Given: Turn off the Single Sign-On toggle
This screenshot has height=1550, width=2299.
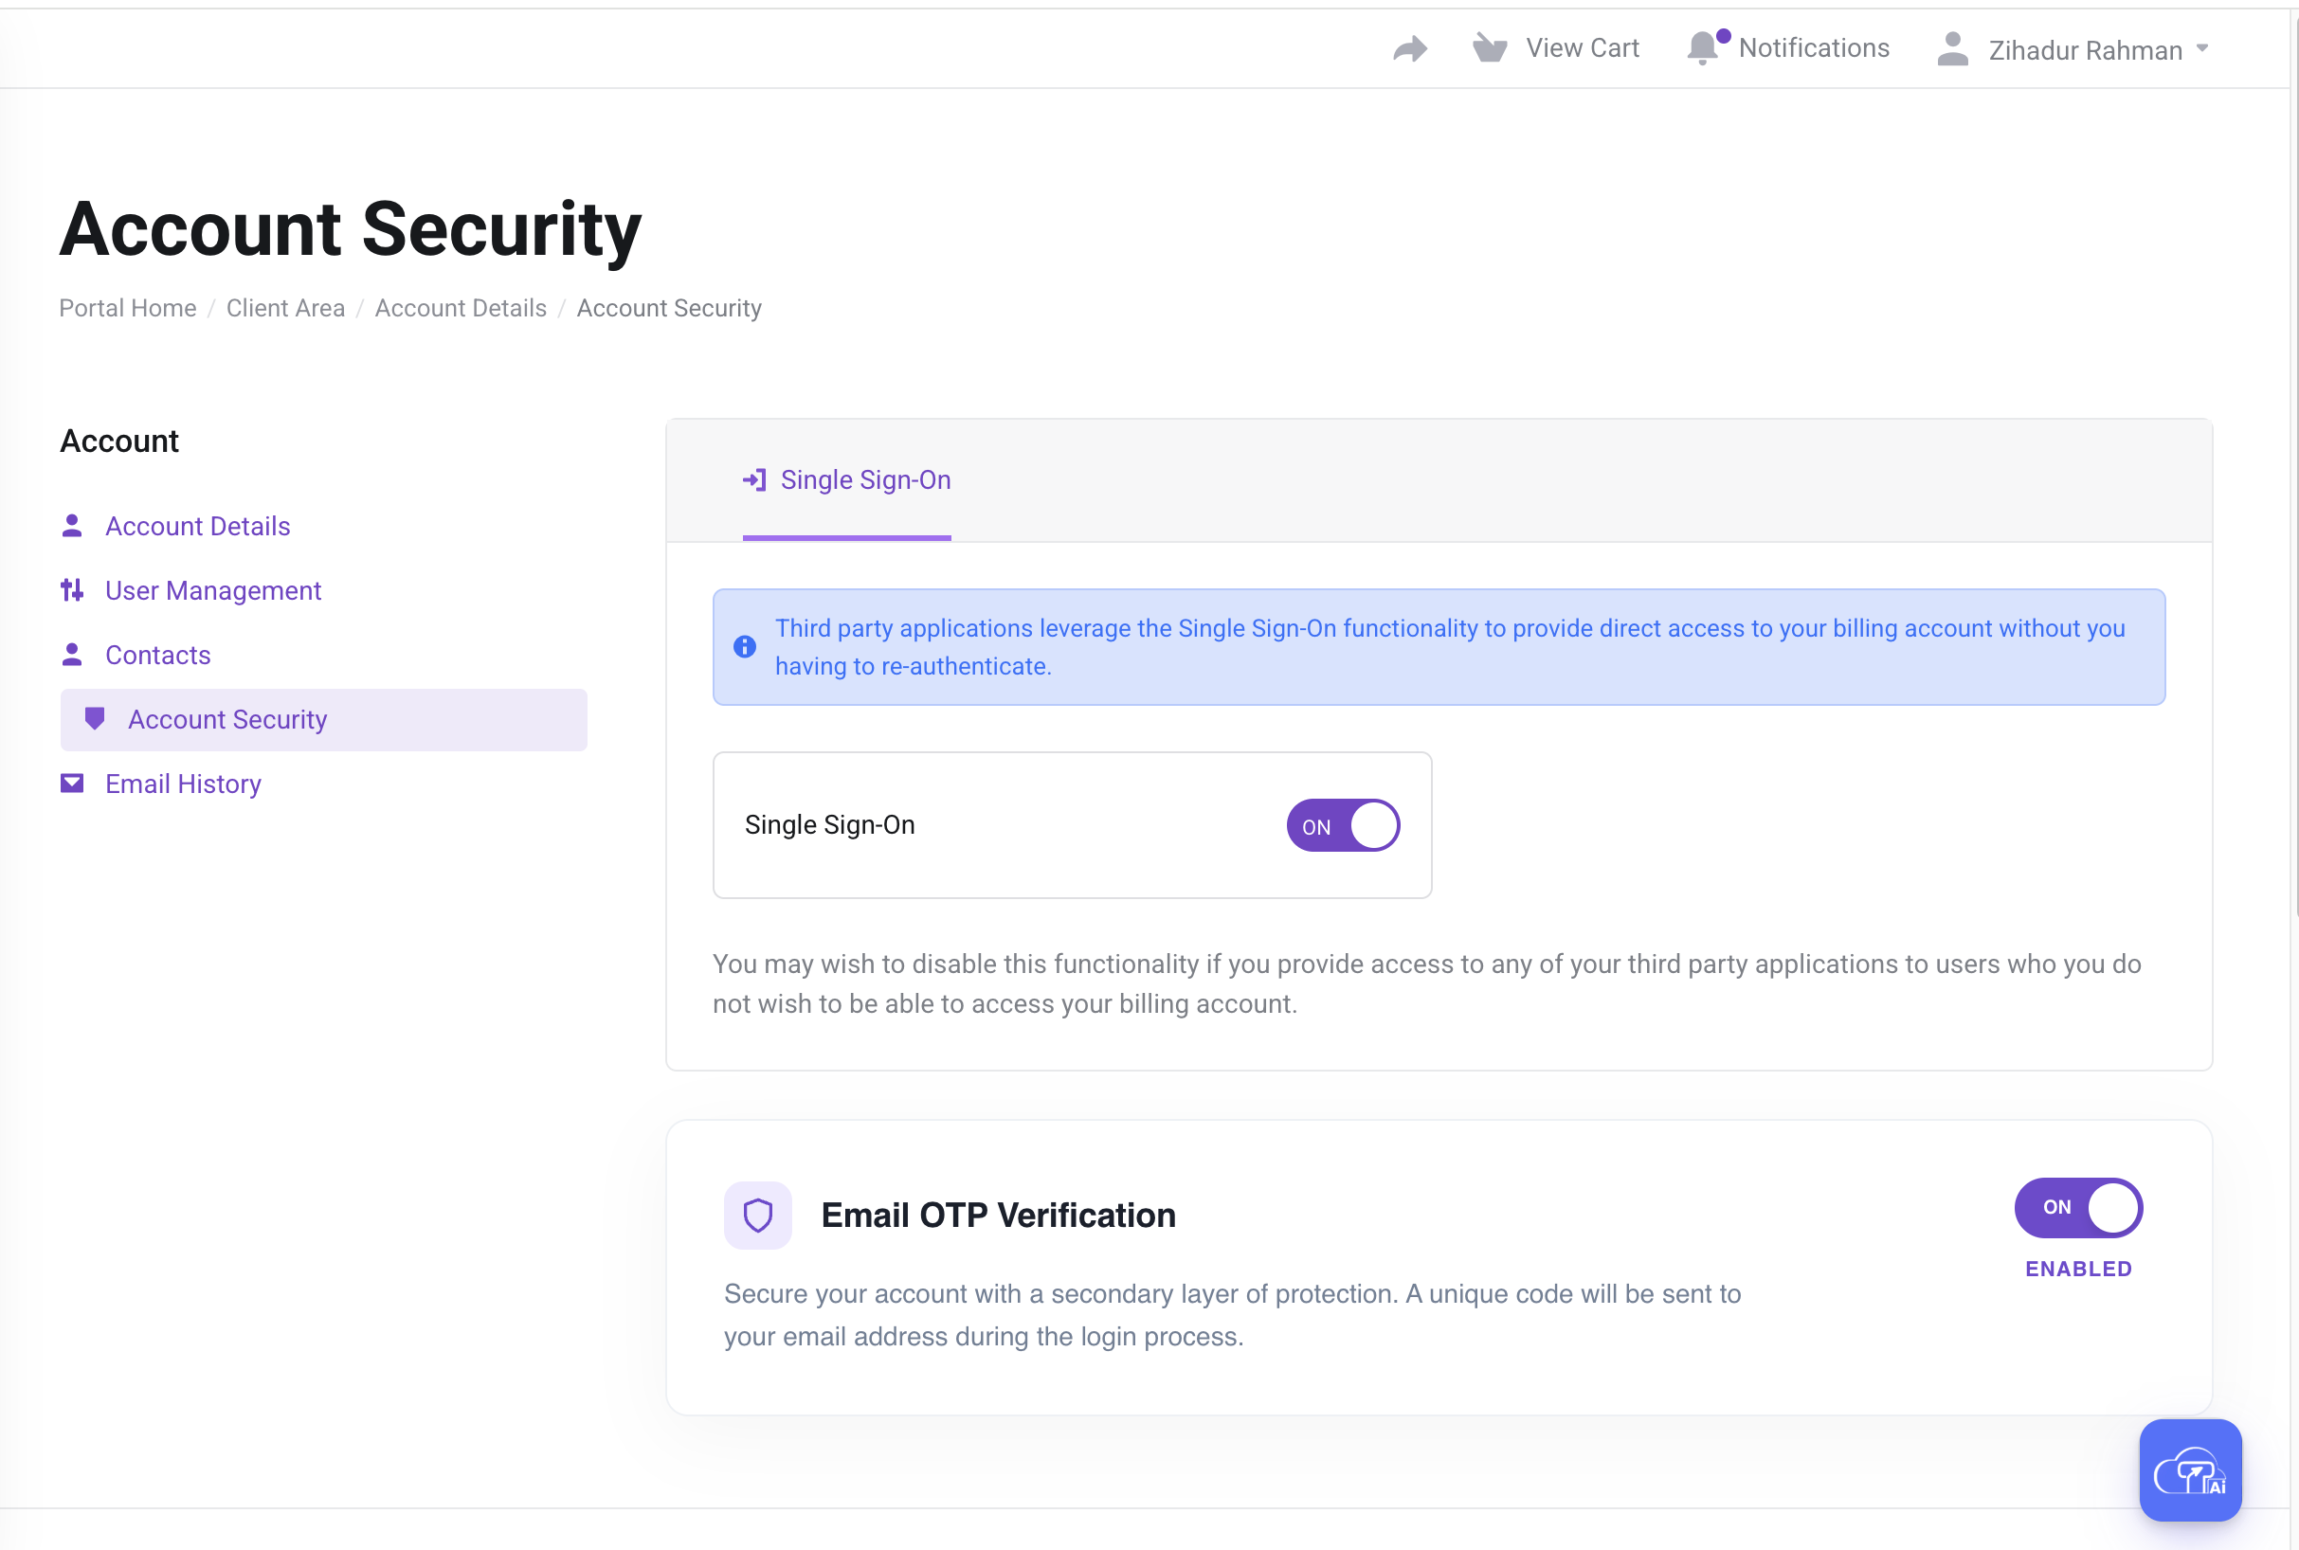Looking at the screenshot, I should click(1342, 824).
